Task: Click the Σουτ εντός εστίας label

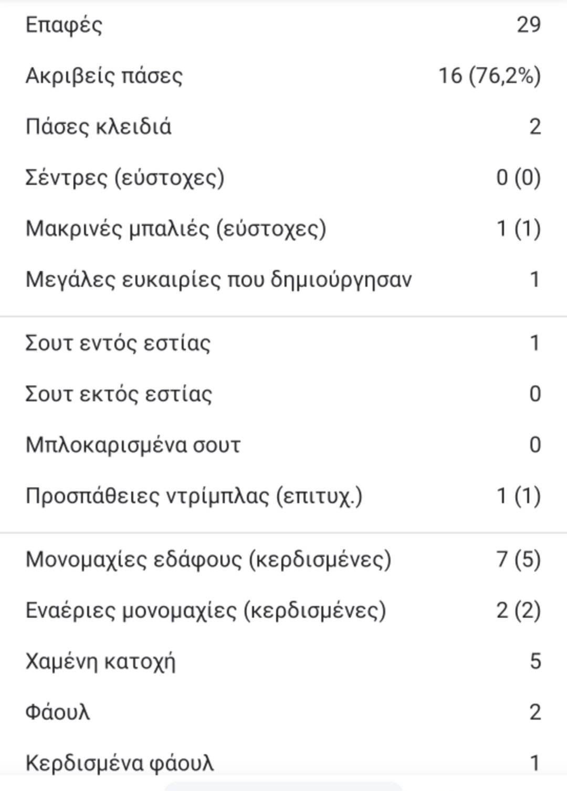Action: tap(118, 343)
